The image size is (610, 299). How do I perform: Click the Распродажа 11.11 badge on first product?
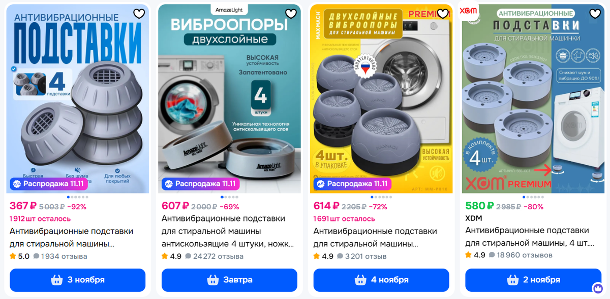pos(48,183)
